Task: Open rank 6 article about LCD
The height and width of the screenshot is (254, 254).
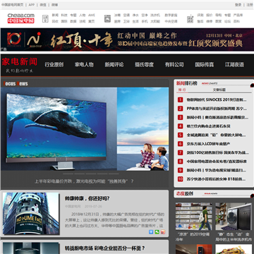Action: click(208, 144)
